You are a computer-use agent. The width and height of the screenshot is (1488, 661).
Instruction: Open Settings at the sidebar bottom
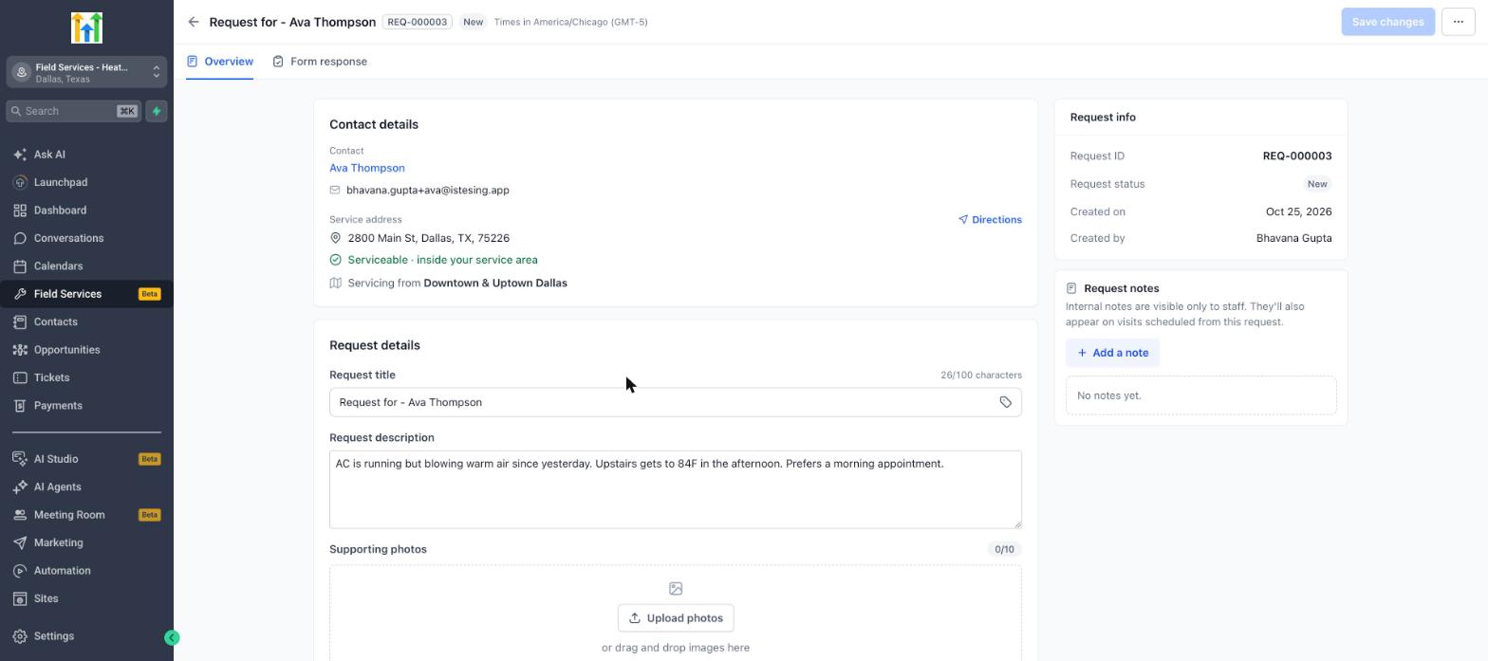pos(86,636)
